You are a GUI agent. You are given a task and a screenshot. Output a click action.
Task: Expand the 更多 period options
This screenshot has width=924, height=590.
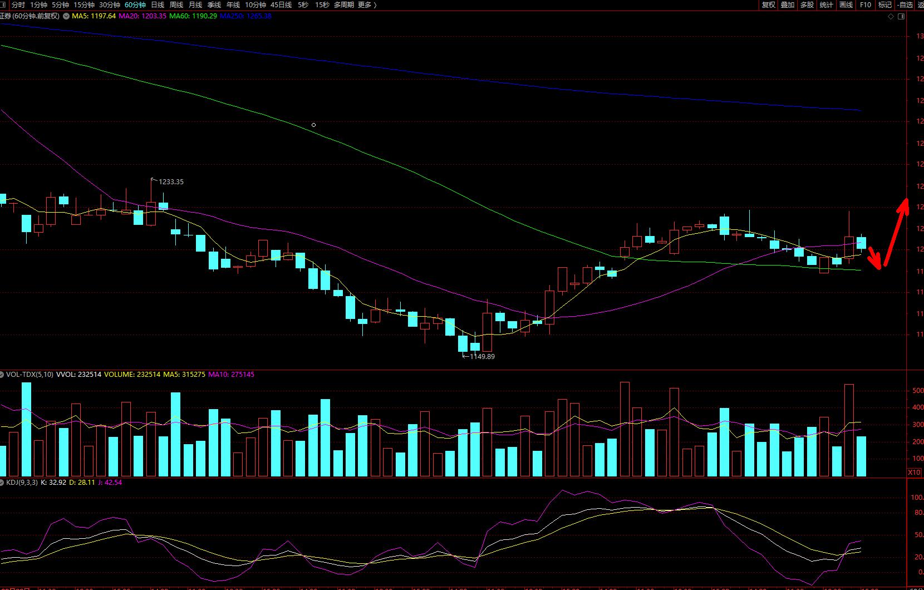click(x=367, y=5)
